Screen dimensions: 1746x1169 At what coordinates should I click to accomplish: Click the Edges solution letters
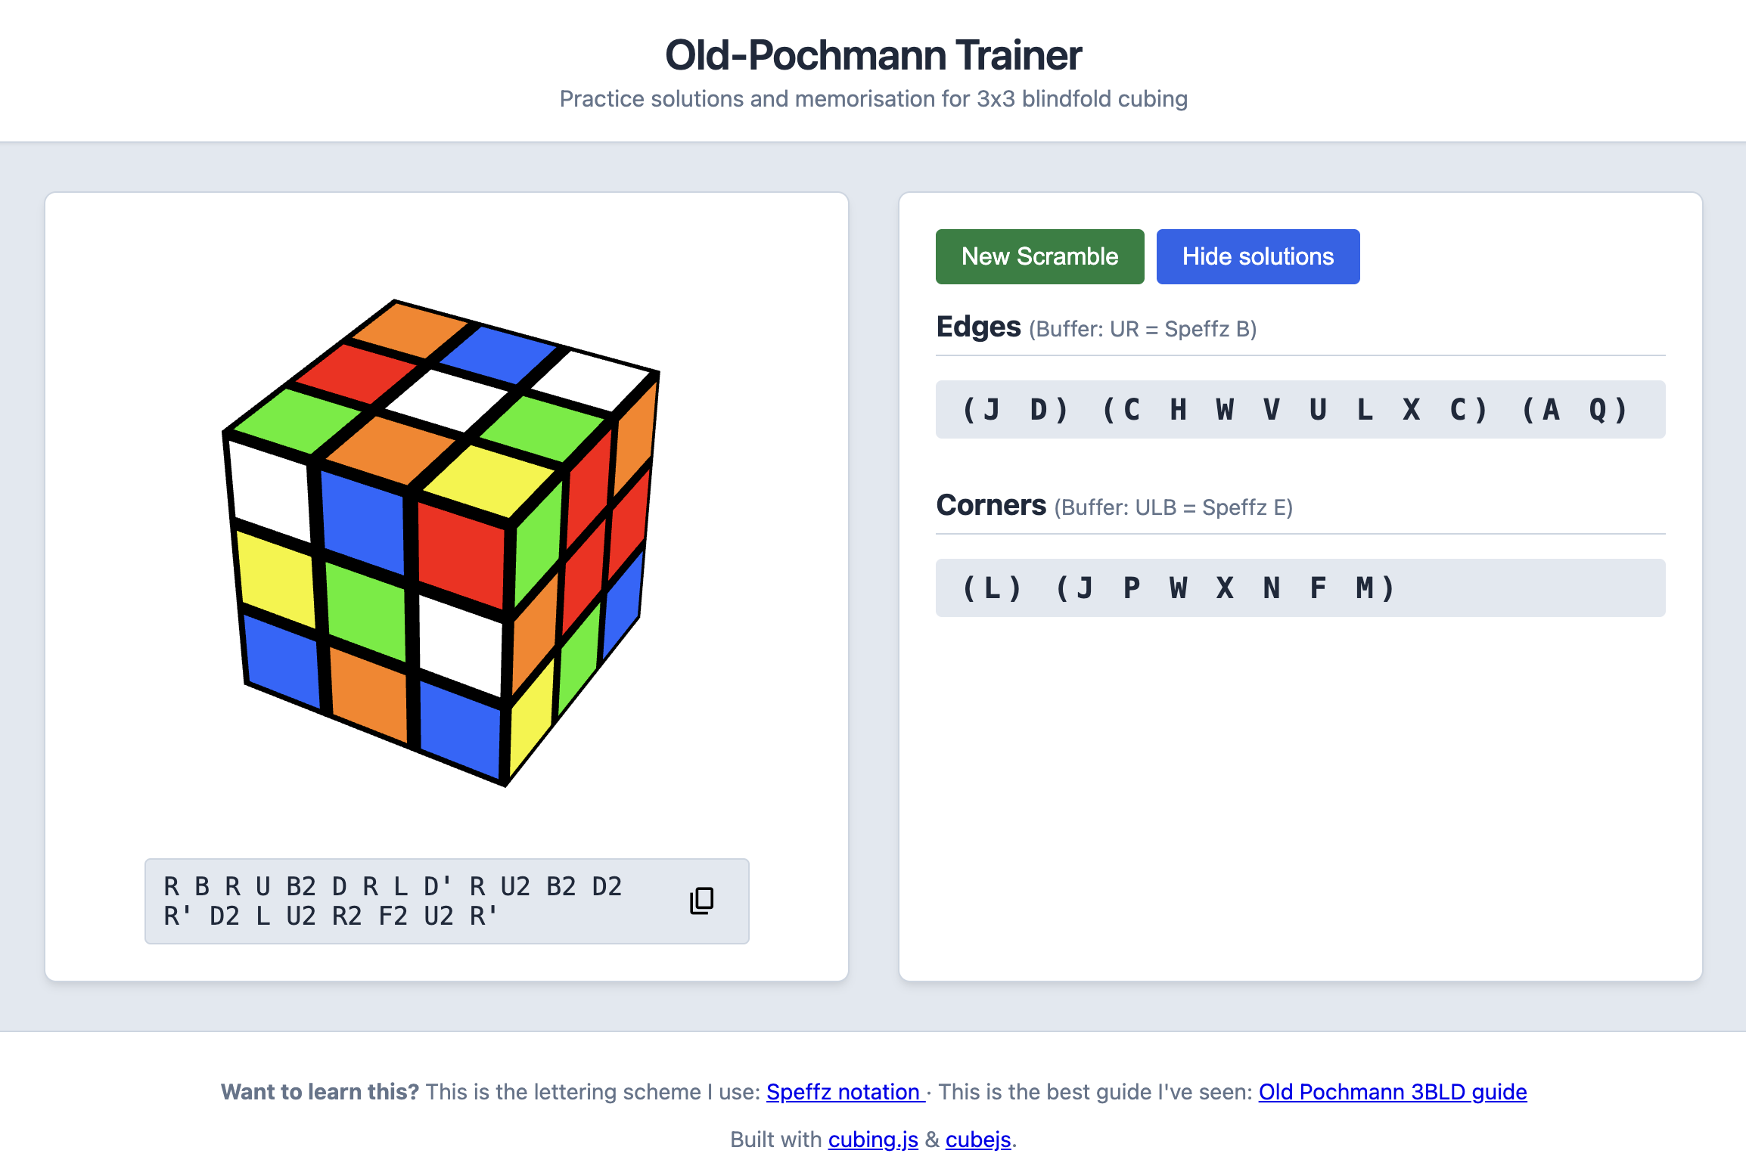[1297, 409]
